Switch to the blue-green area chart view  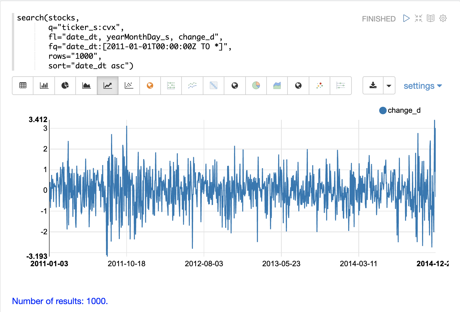[277, 85]
